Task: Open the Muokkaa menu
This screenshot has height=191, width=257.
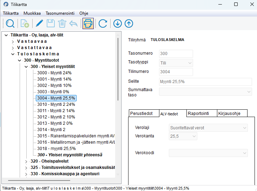Action: 32,13
